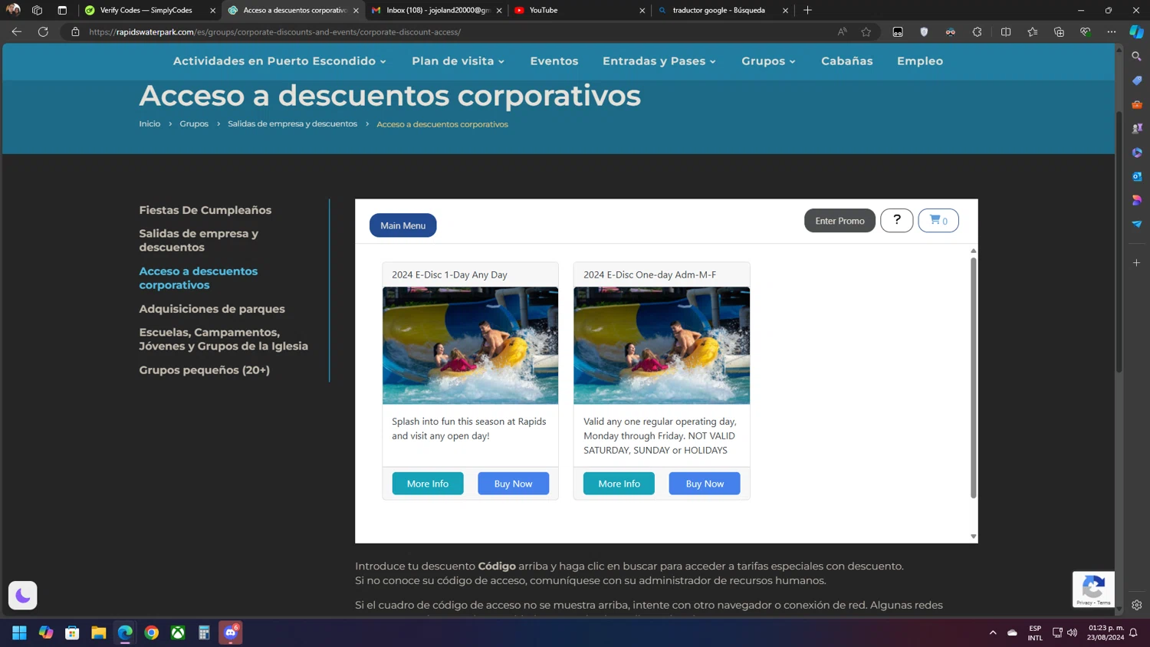Click Enter Promo button
1150x647 pixels.
(x=839, y=221)
